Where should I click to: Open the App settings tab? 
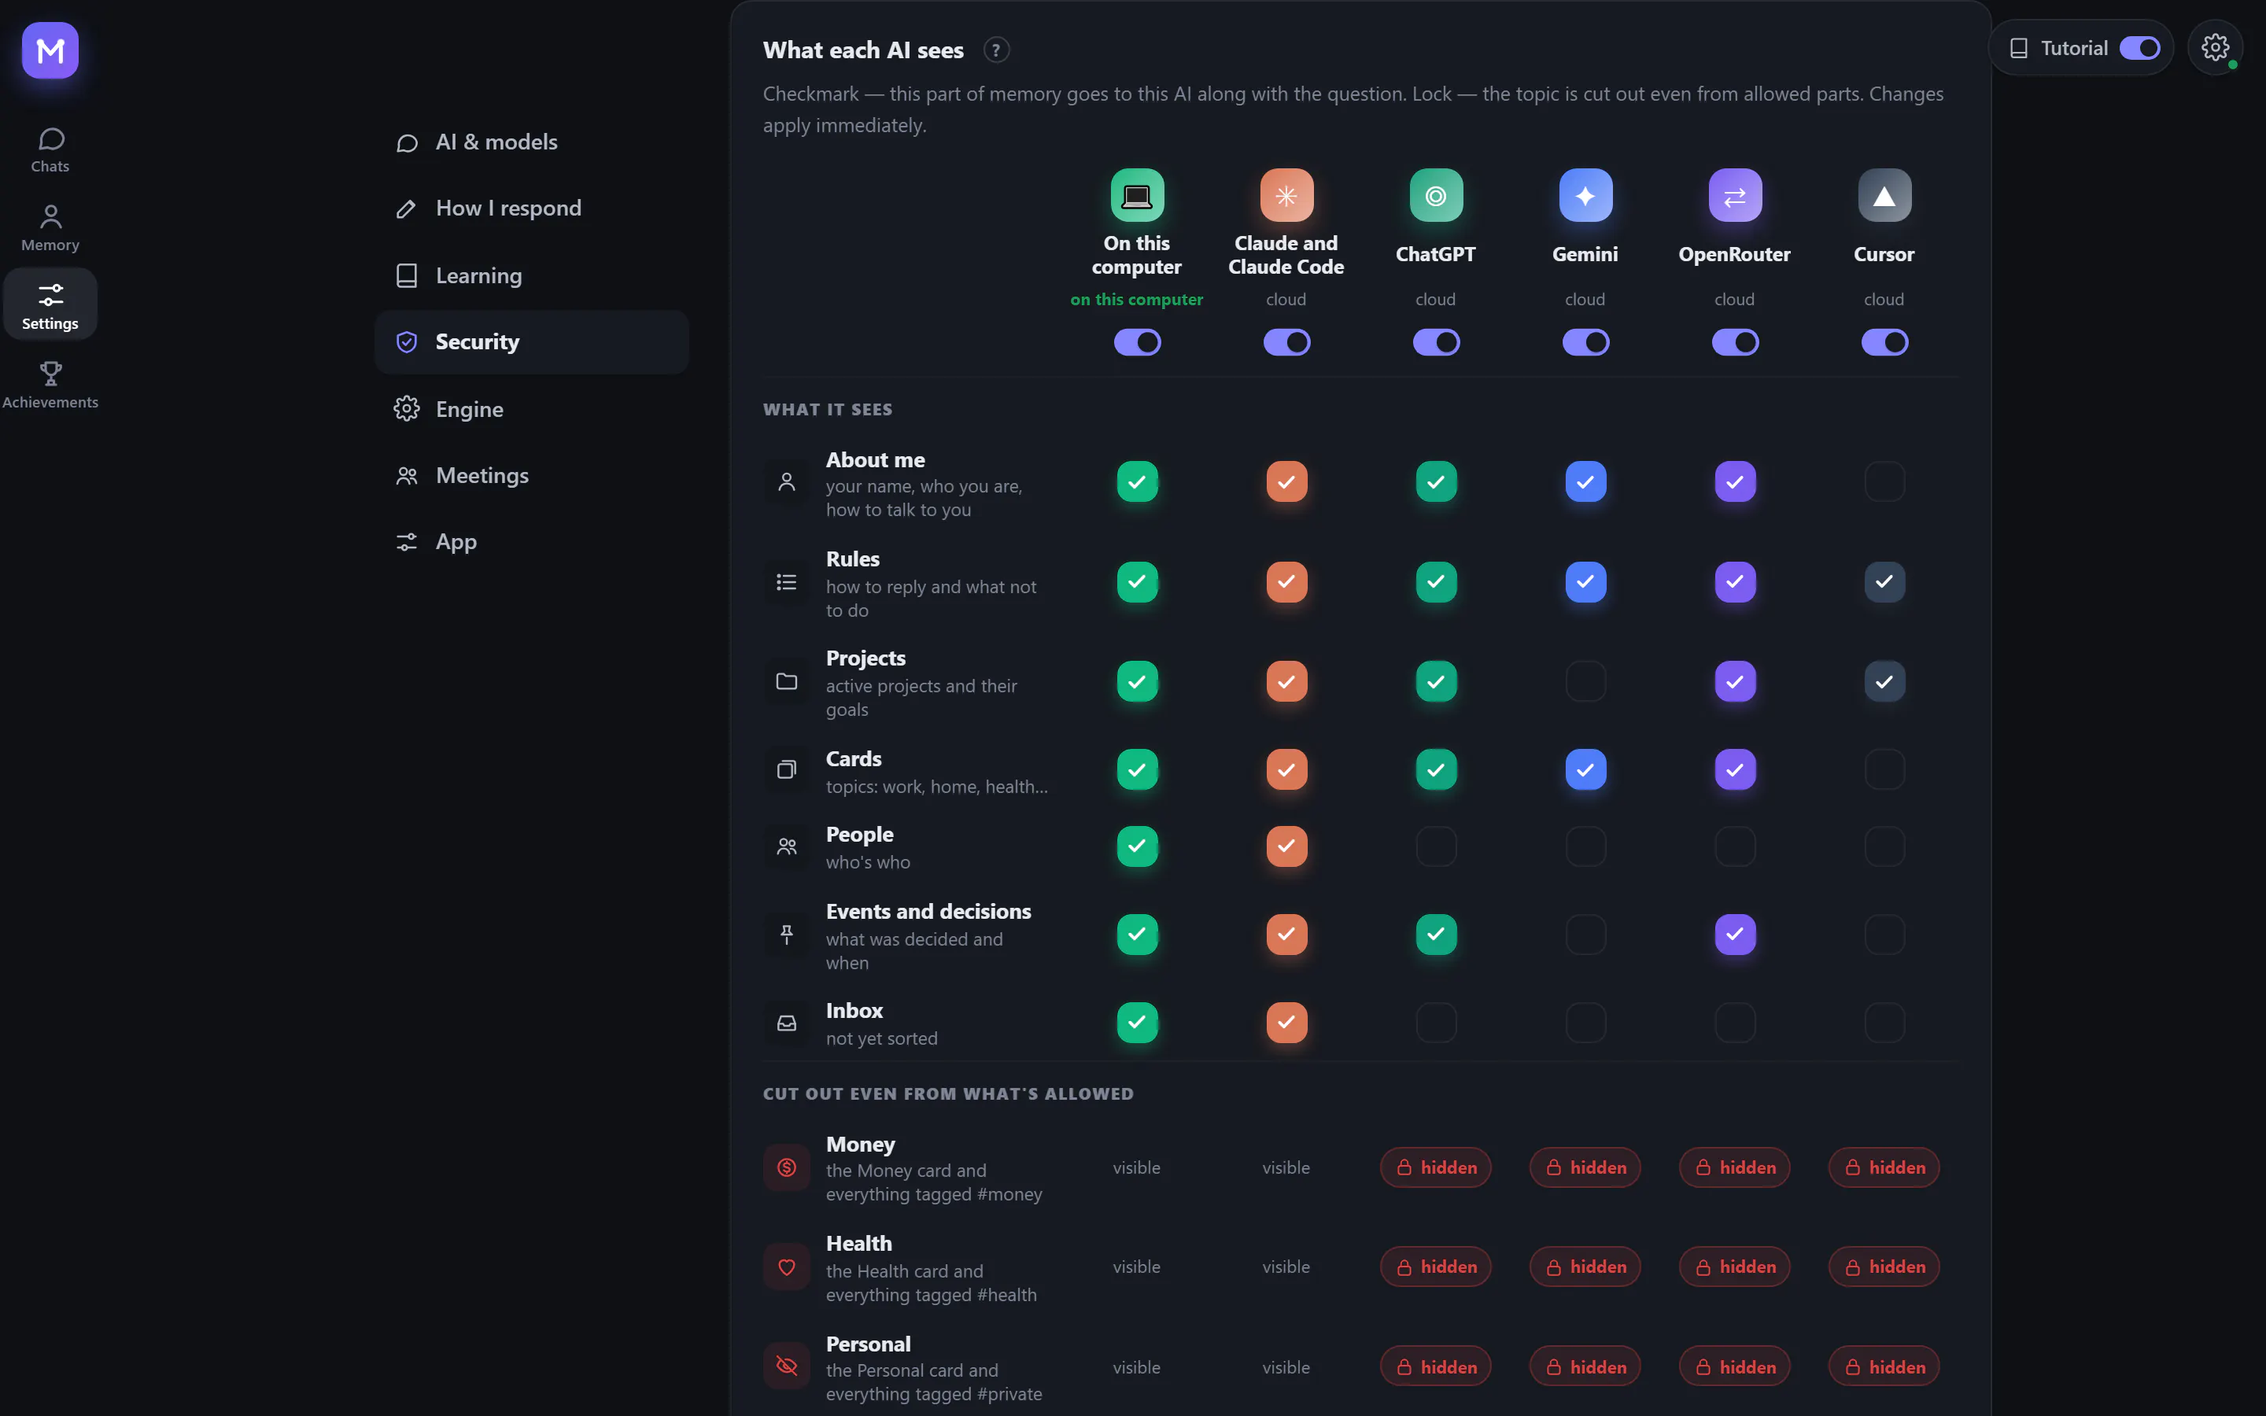(x=532, y=542)
